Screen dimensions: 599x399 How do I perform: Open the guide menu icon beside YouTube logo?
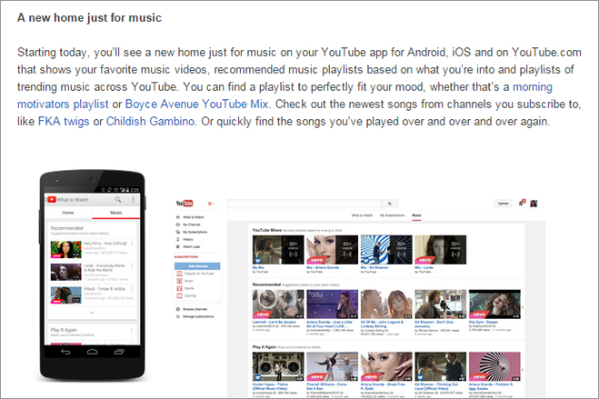[x=211, y=204]
